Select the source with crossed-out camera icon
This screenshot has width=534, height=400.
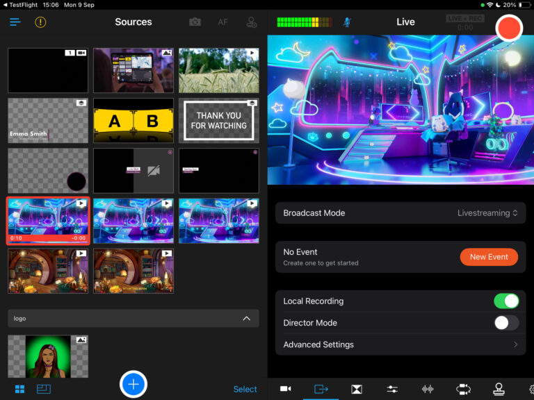[133, 171]
